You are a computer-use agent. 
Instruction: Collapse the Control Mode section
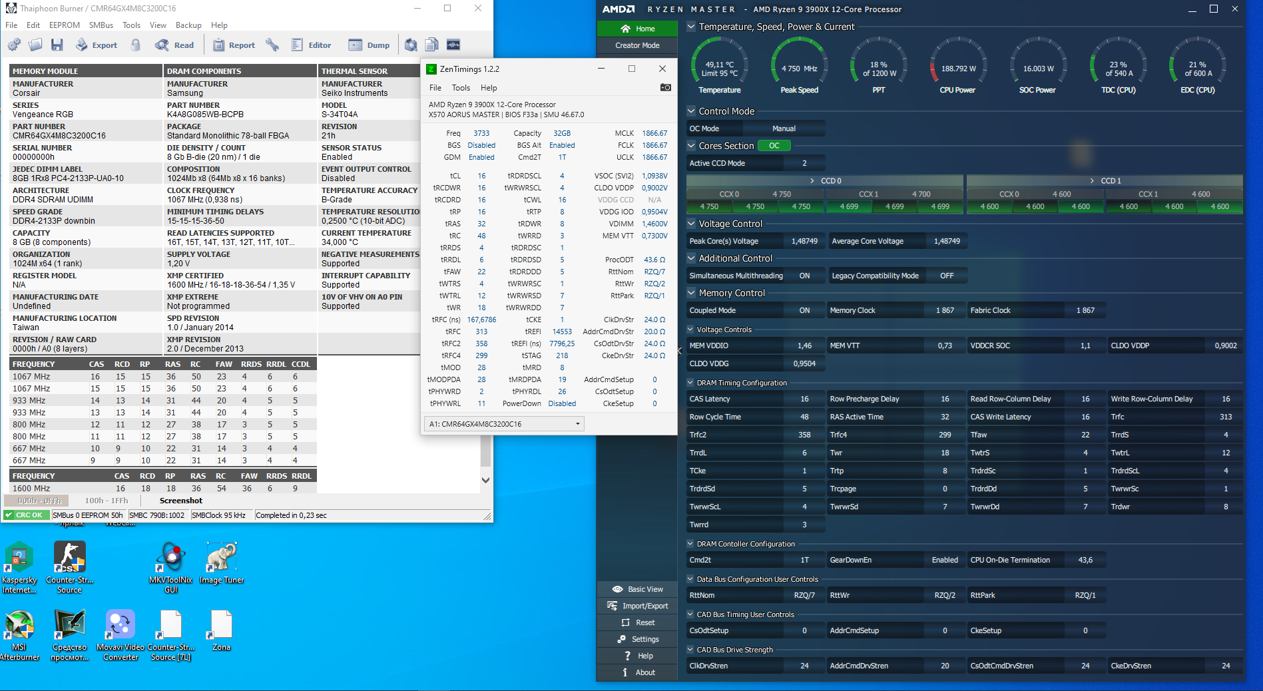coord(691,111)
